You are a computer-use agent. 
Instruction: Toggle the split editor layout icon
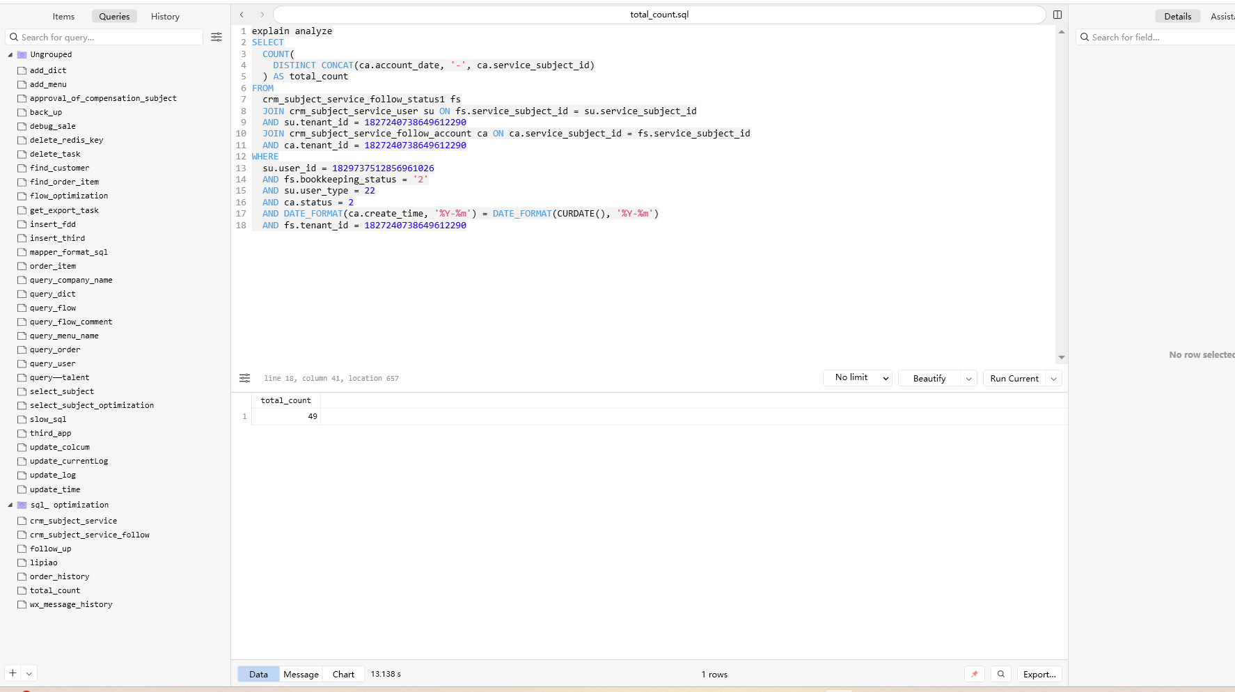1057,15
